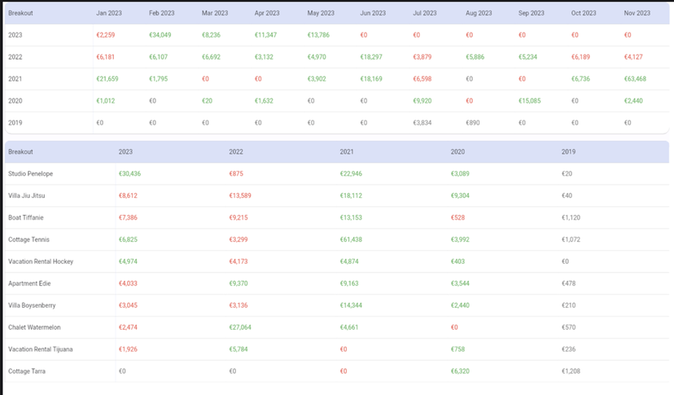Viewport: 674px width, 395px height.
Task: Click the Villa Boysenberry row label
Action: [x=31, y=305]
